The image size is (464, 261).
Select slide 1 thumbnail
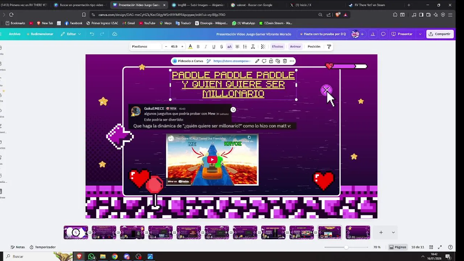76,232
